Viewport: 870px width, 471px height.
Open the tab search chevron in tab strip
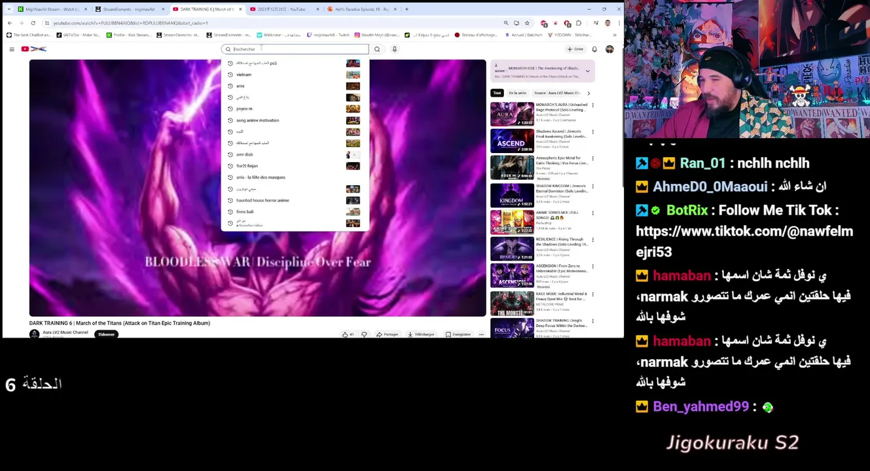point(9,9)
